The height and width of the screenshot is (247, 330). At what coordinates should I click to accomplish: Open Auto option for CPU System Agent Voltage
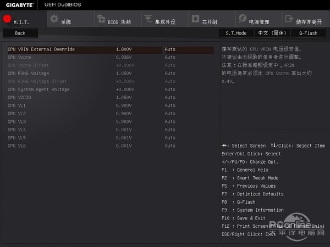(x=170, y=89)
